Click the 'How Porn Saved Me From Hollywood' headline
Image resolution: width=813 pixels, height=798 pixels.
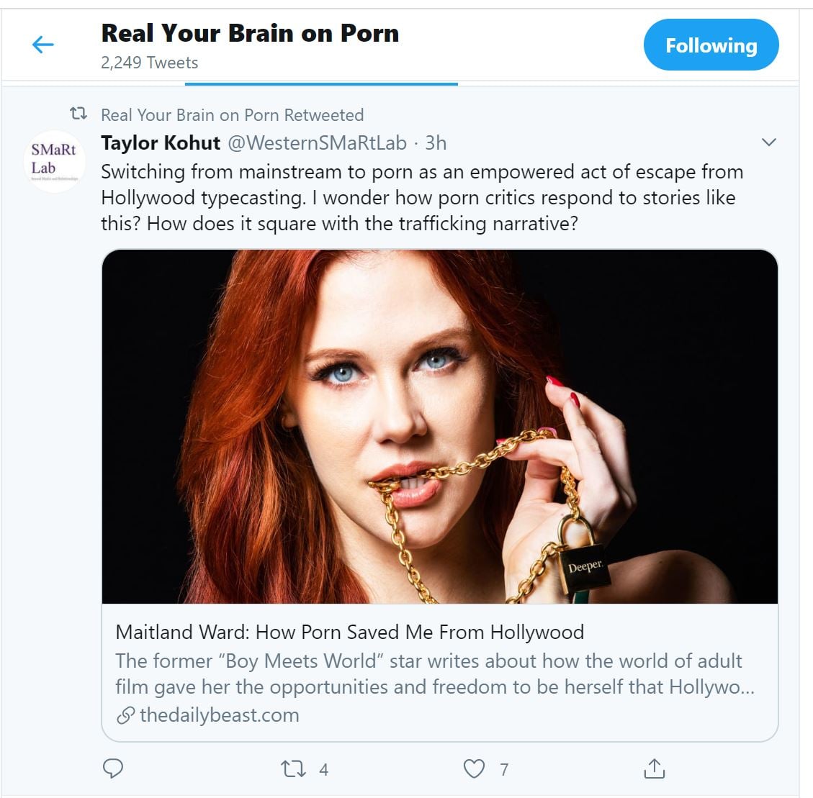(349, 632)
